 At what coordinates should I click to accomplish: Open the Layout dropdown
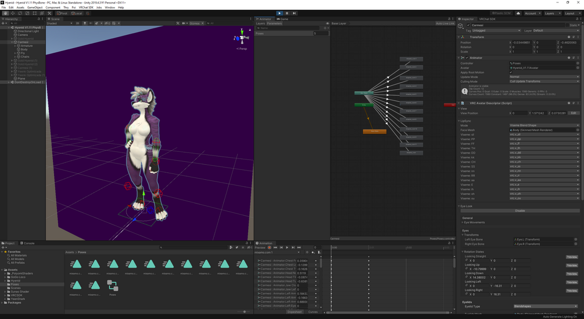point(572,13)
